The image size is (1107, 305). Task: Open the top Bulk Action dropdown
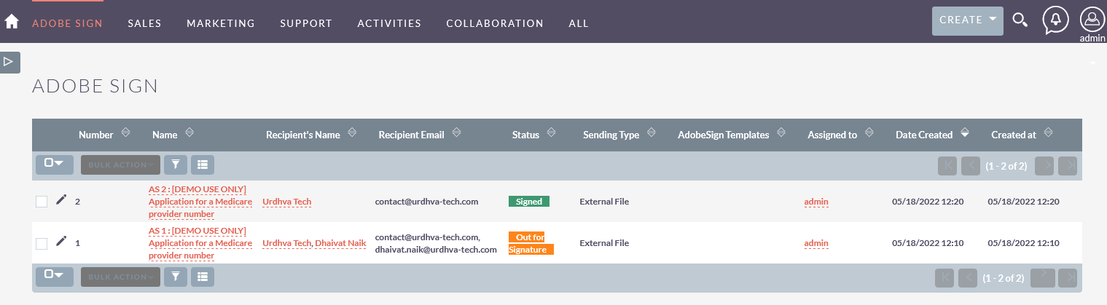pyautogui.click(x=120, y=165)
